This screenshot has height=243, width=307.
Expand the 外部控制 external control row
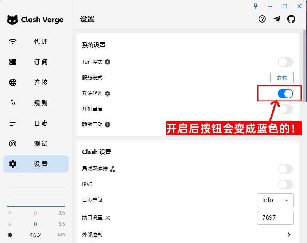pos(289,235)
